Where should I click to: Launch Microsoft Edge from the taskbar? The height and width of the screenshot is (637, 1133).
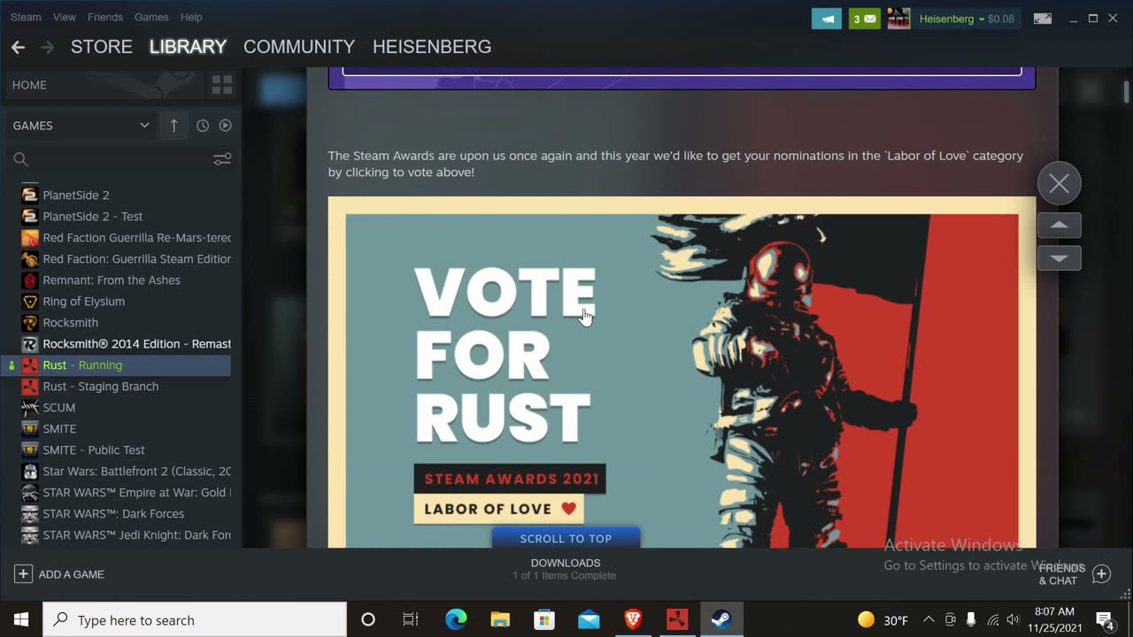click(456, 620)
